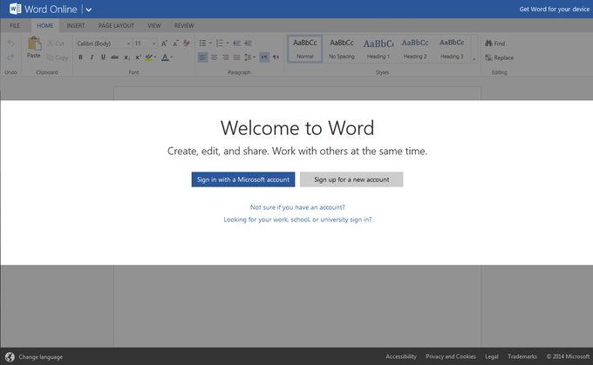The width and height of the screenshot is (593, 365).
Task: Open the font size 11 dropdown
Action: click(154, 44)
